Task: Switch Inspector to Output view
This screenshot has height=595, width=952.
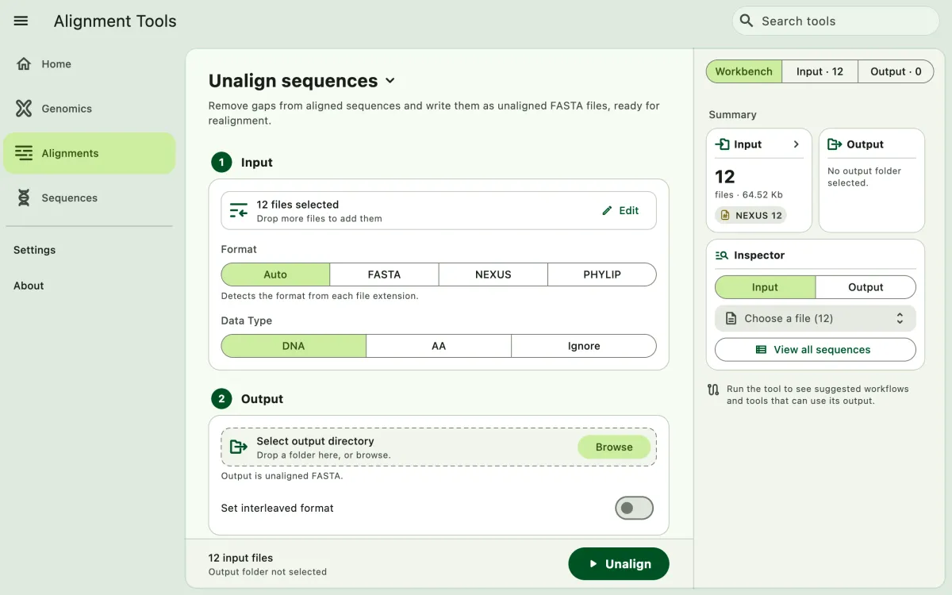Action: 866,287
